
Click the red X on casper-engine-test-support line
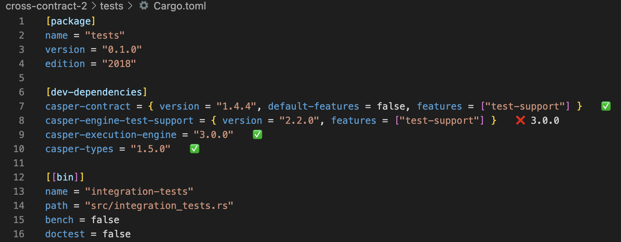[520, 120]
